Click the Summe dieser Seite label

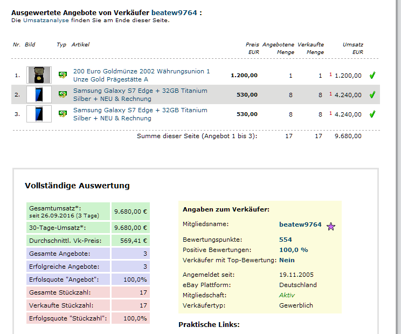click(x=197, y=136)
